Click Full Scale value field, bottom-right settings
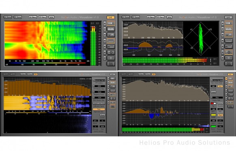This screenshot has width=236, height=151. pos(213,86)
